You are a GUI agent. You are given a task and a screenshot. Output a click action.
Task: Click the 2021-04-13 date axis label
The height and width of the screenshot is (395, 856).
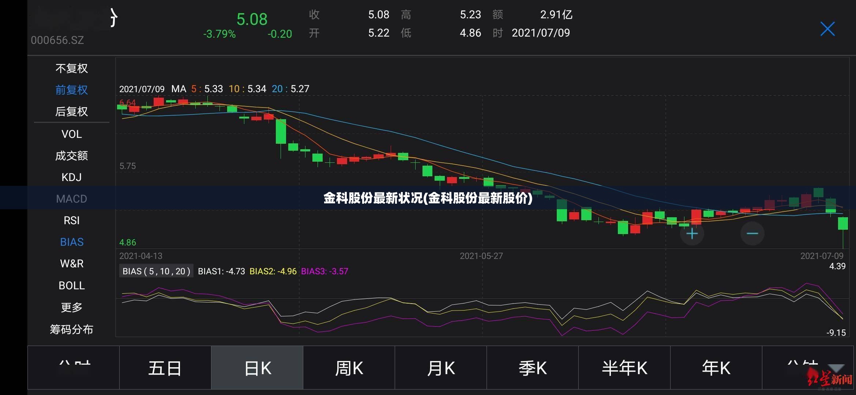(141, 256)
